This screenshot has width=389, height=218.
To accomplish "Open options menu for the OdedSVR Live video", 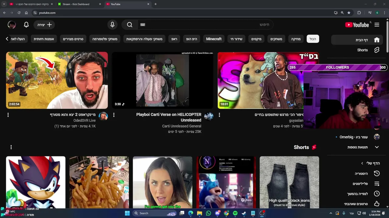I will 8,115.
